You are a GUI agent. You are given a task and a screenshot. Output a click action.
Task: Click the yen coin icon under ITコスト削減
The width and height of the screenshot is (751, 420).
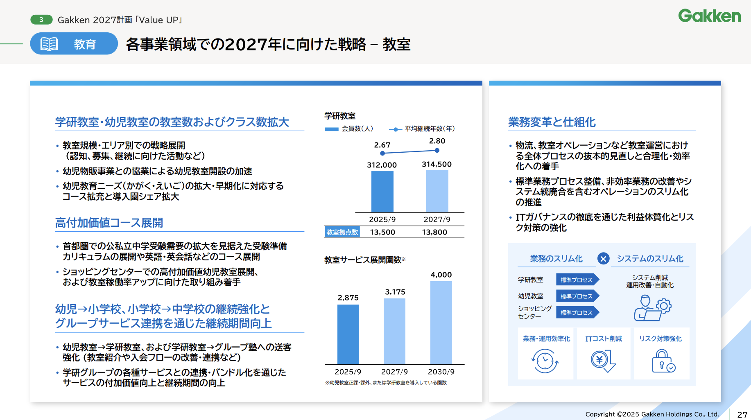pos(603,361)
